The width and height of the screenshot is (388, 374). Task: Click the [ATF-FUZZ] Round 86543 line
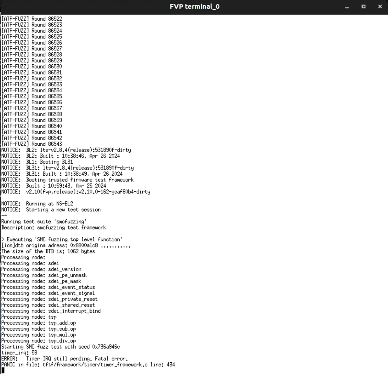(x=32, y=144)
